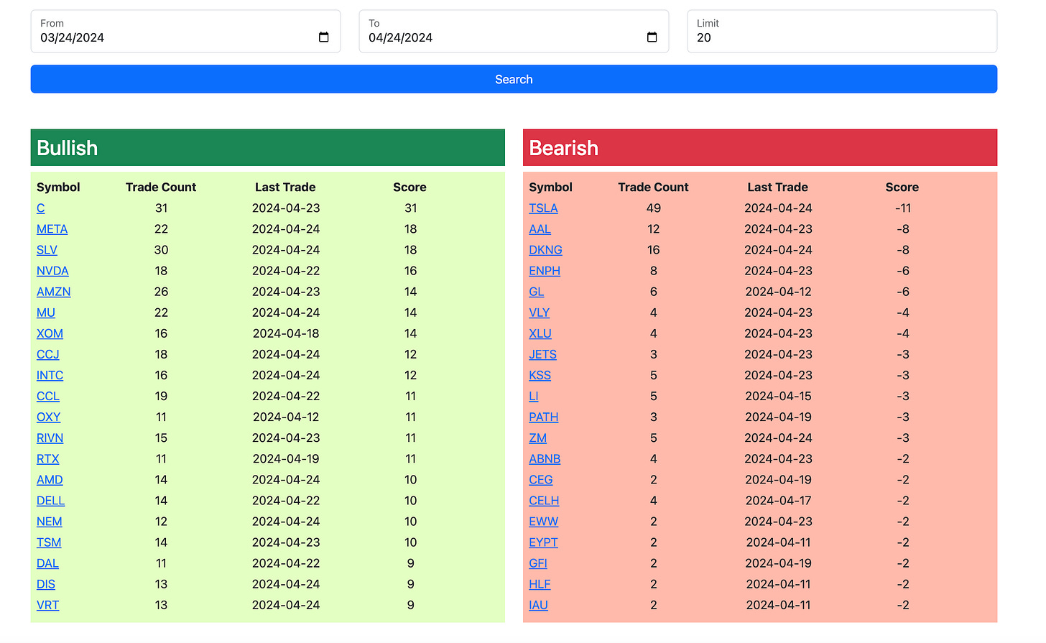Open the JETS symbol link
This screenshot has height=643, width=1046.
(x=542, y=354)
